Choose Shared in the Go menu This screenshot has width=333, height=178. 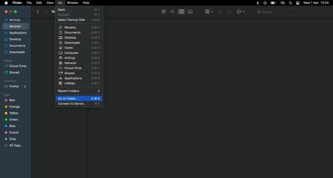tap(79, 73)
